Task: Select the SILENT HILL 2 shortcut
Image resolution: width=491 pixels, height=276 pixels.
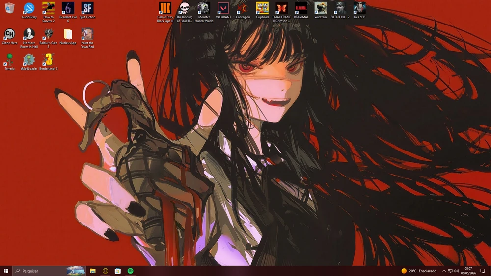Action: click(340, 10)
